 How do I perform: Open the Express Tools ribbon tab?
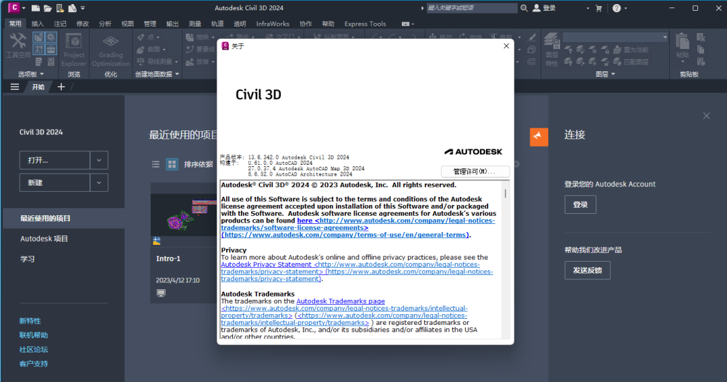[x=365, y=24]
